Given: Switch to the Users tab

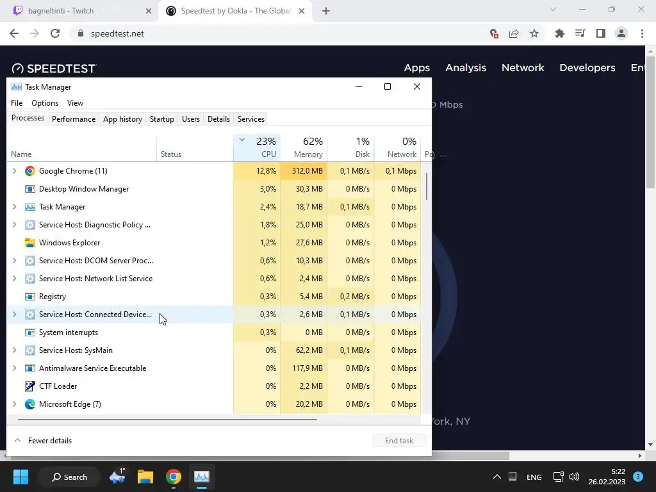Looking at the screenshot, I should (x=191, y=119).
